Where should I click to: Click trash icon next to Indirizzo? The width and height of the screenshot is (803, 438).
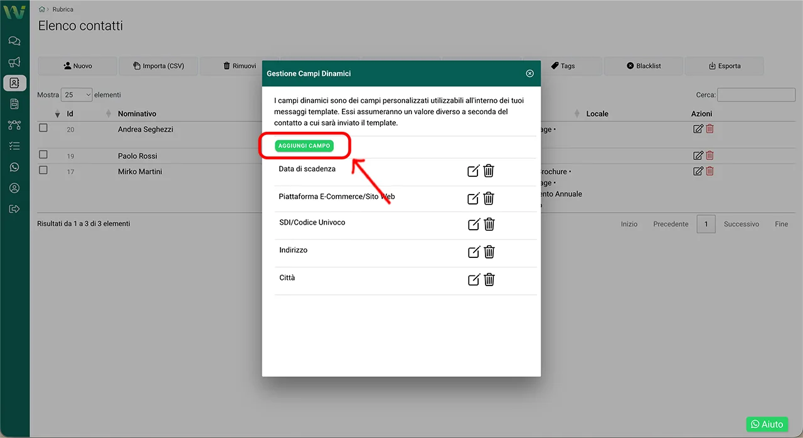click(x=489, y=252)
